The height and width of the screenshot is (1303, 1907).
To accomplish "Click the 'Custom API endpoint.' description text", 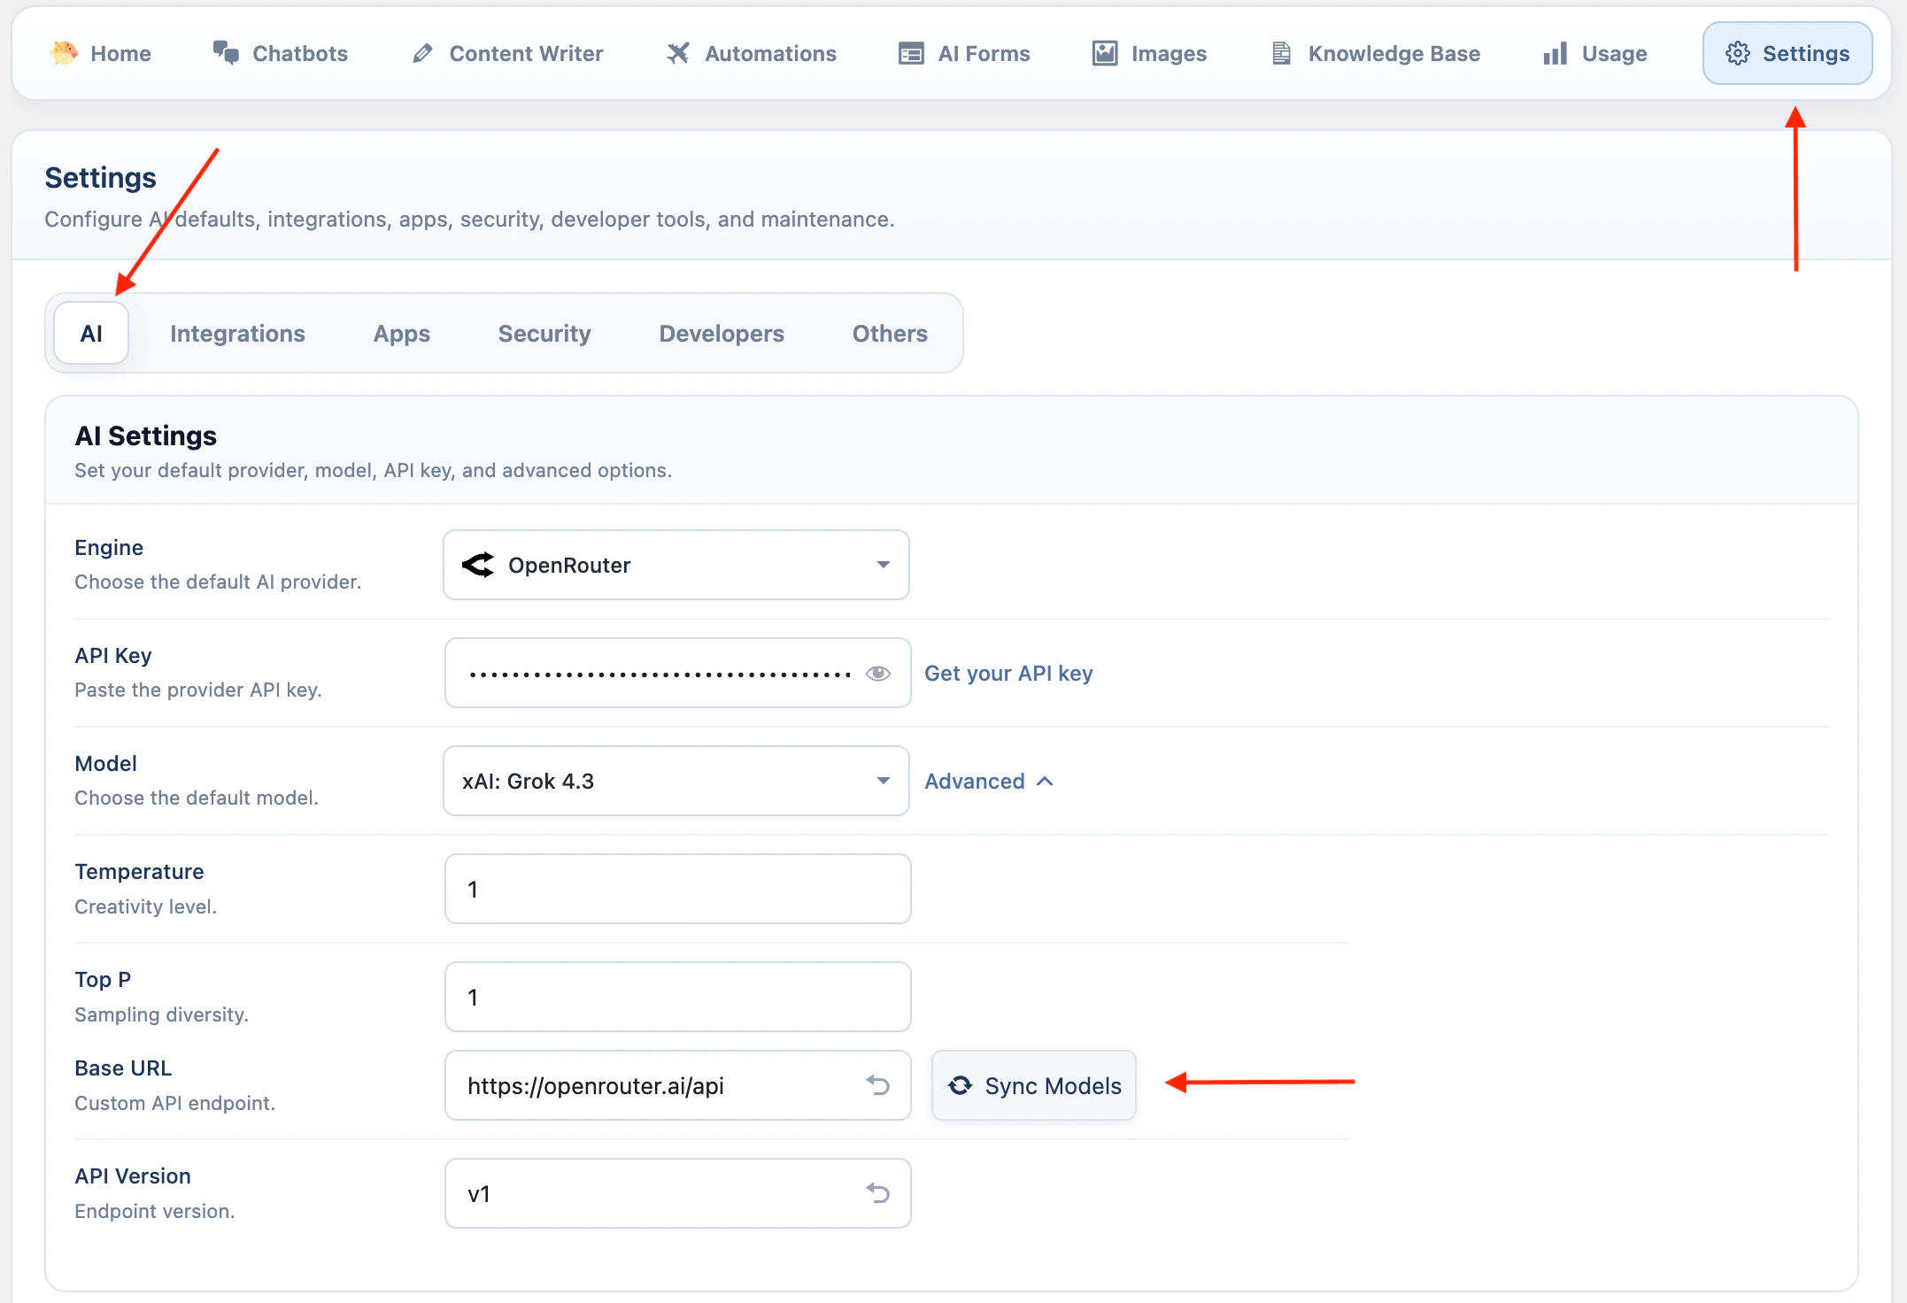I will click(174, 1103).
